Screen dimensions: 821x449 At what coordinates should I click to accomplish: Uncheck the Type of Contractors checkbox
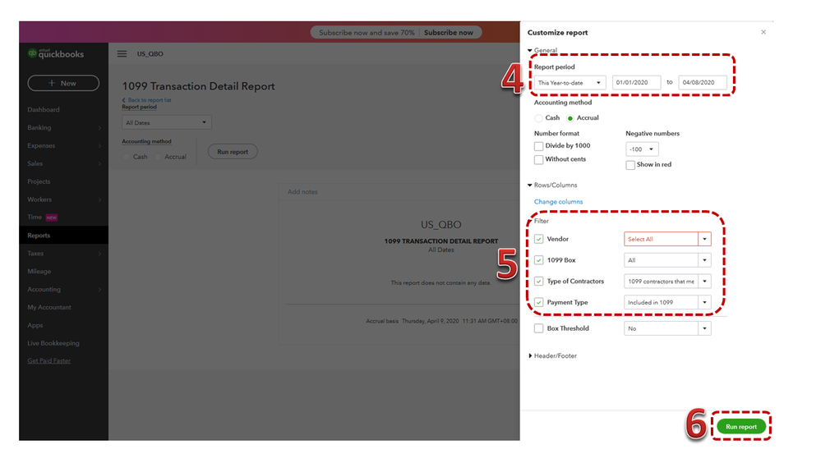coord(538,282)
